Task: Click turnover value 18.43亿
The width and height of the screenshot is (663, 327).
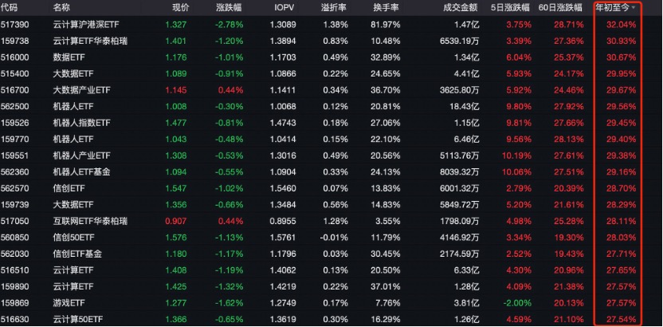Action: click(465, 106)
